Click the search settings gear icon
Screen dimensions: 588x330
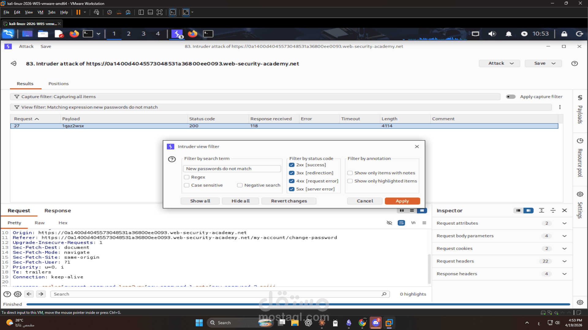(18, 294)
